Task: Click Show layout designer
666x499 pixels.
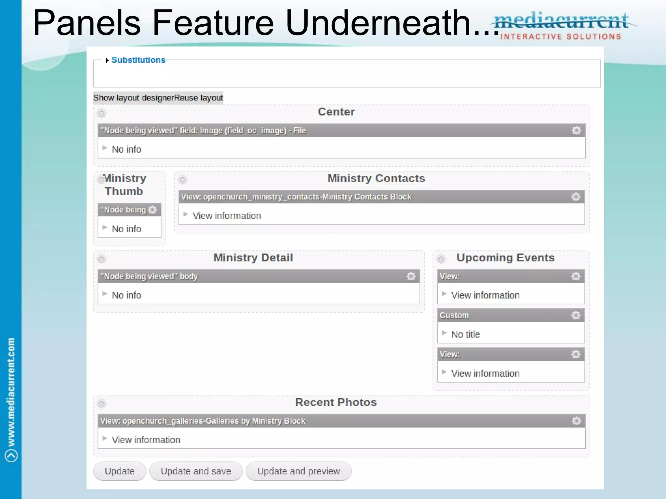Action: [x=133, y=98]
